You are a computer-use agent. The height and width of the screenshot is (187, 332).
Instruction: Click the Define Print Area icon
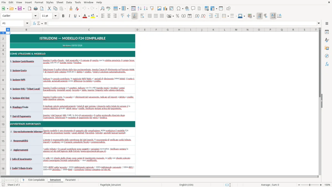[x=207, y=9]
